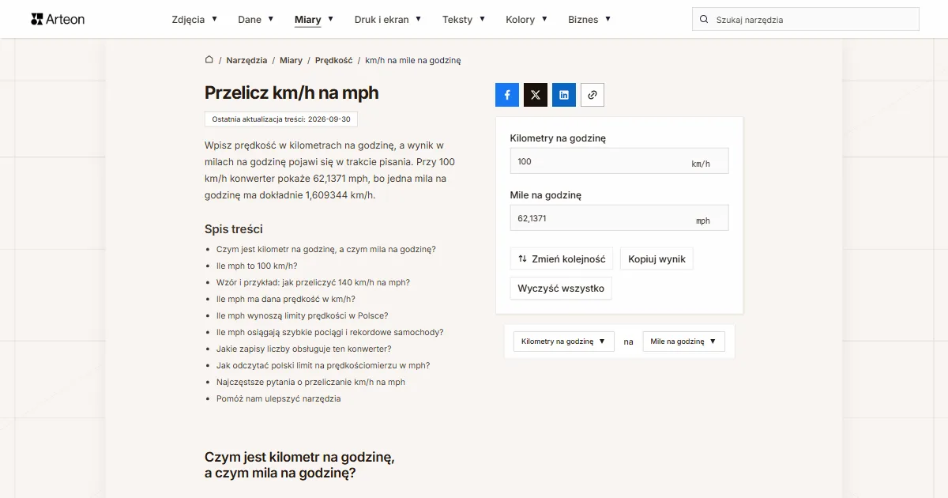Image resolution: width=948 pixels, height=498 pixels.
Task: Click Wyczyść wszystko button
Action: point(561,289)
